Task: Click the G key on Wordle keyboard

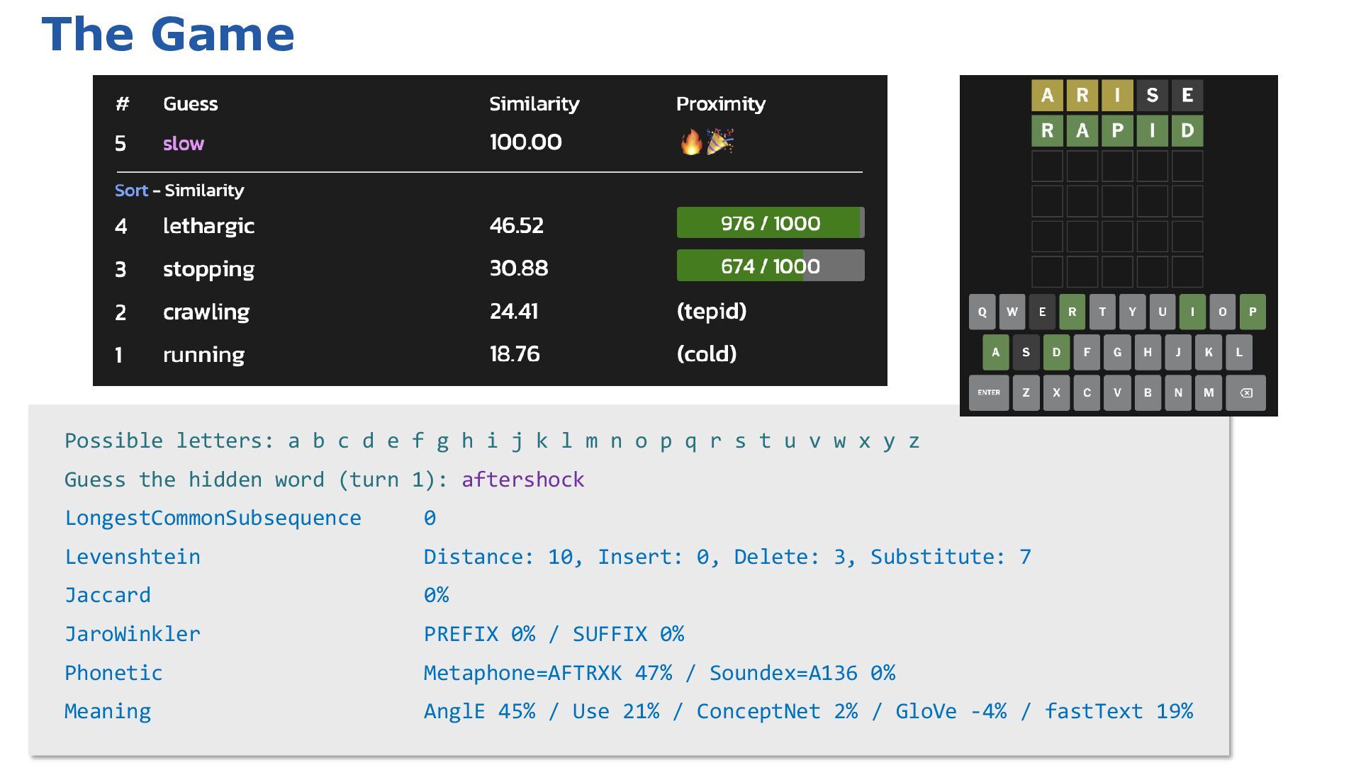Action: point(1117,352)
